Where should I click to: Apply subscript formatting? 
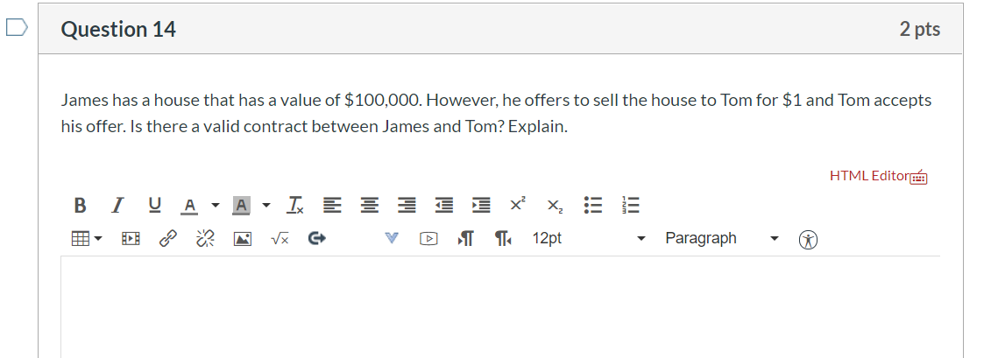coord(555,206)
